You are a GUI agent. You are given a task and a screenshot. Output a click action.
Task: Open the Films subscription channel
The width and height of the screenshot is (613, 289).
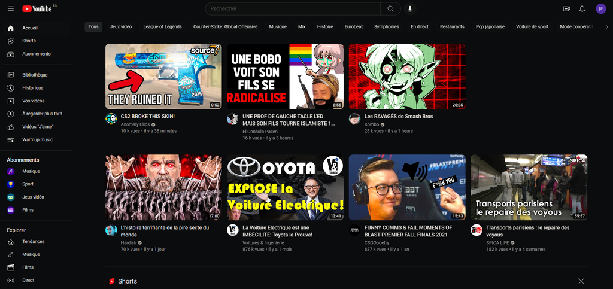pos(36,210)
